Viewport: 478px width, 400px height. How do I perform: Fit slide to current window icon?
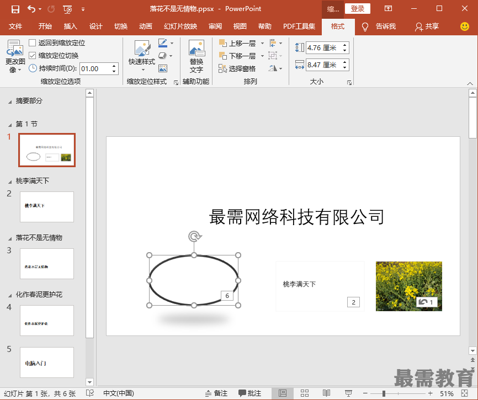point(465,393)
